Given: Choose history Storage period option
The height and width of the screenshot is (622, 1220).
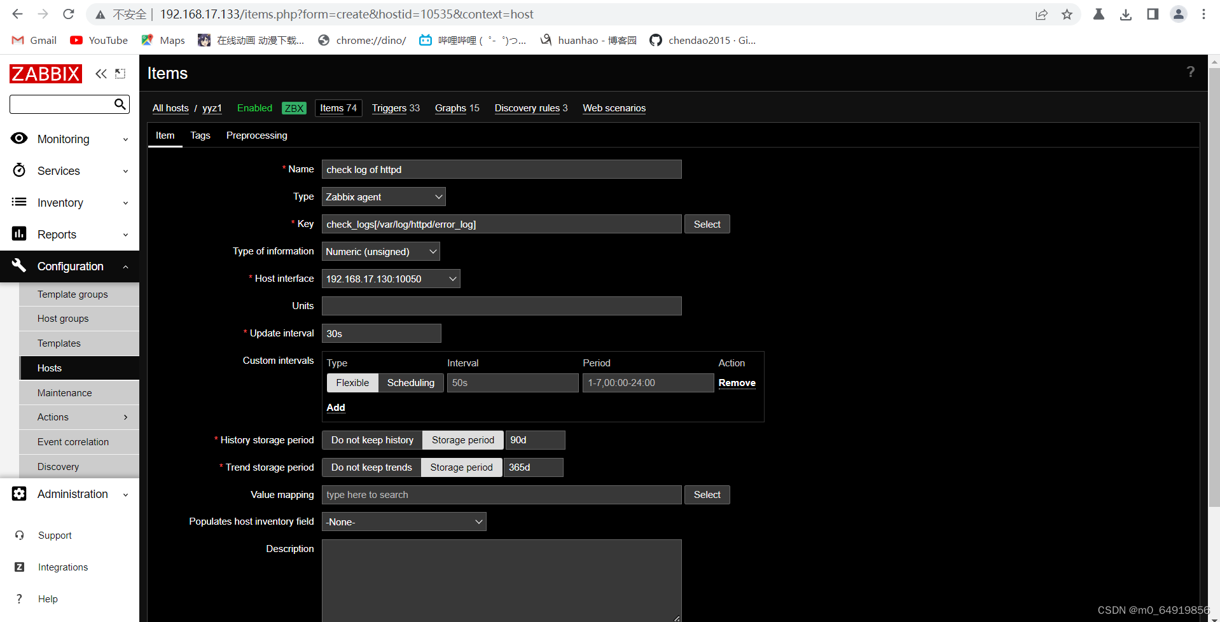Looking at the screenshot, I should coord(463,440).
